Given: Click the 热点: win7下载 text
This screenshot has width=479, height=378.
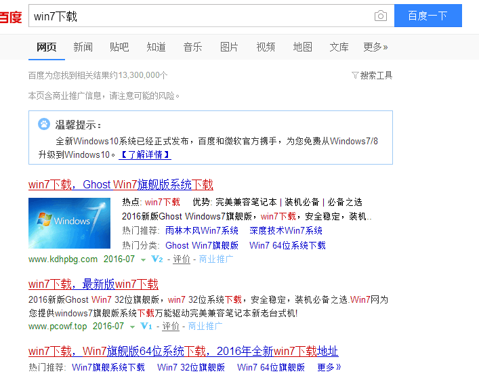Looking at the screenshot, I should [151, 202].
